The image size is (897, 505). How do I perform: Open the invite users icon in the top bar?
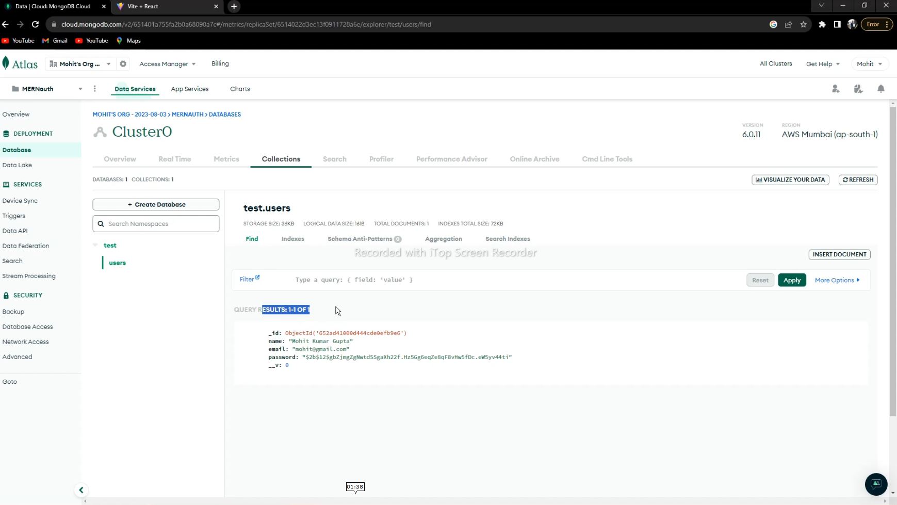pyautogui.click(x=836, y=89)
